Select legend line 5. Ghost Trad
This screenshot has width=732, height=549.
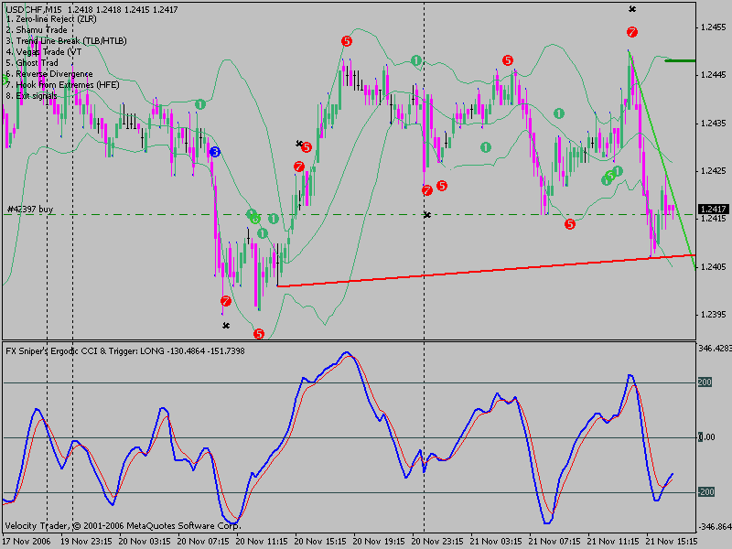coord(32,63)
